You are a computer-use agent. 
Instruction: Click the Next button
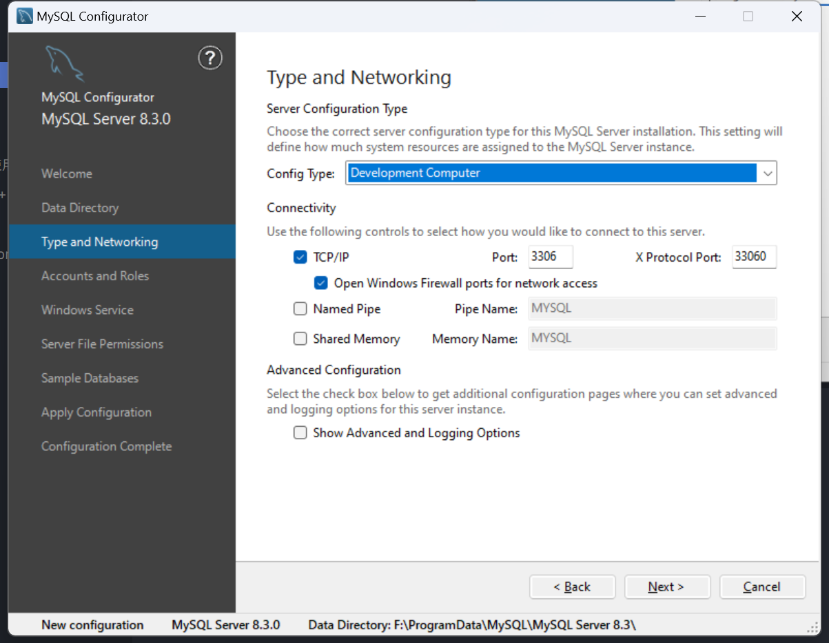tap(667, 587)
